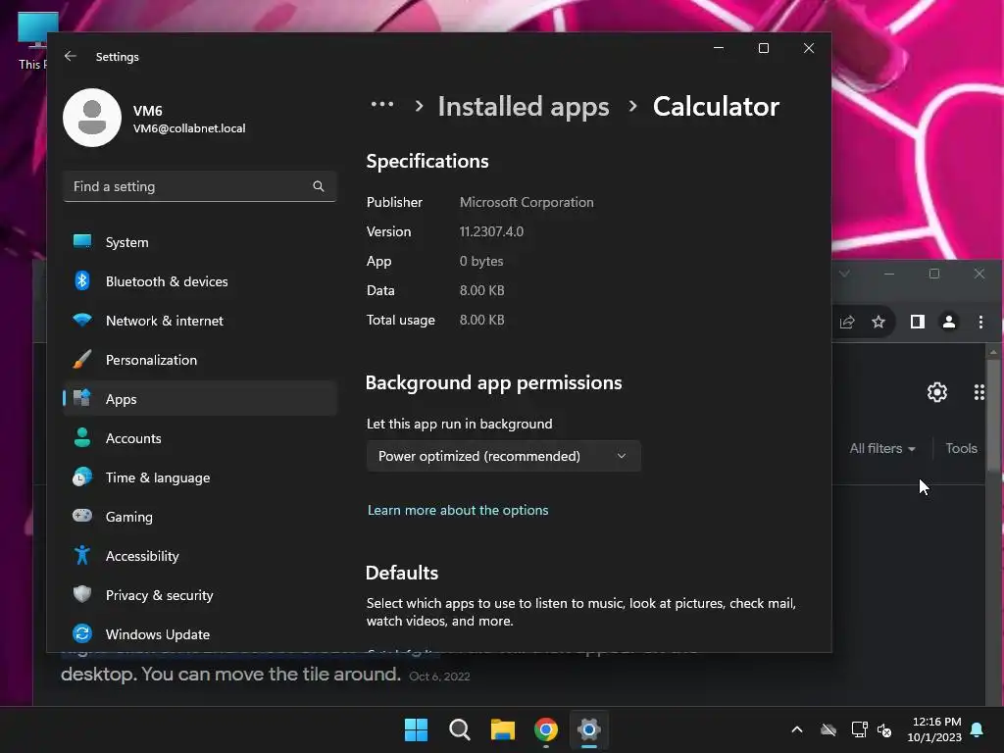1004x753 pixels.
Task: Show hidden icons tray chevron
Action: click(x=797, y=729)
